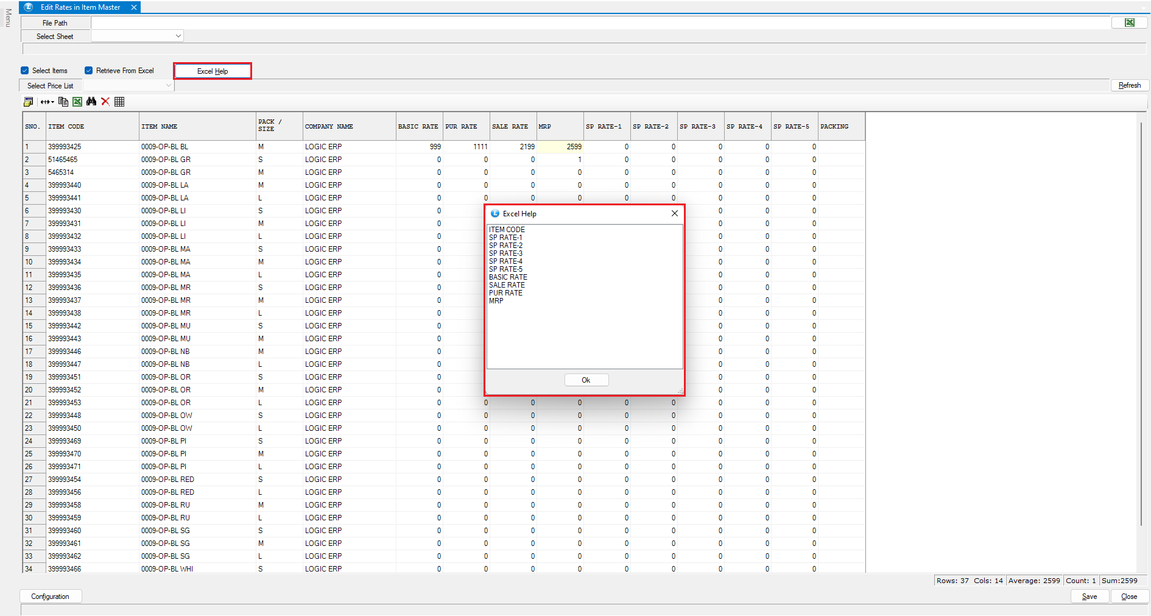Click the grid's vertical scrollbar
Viewport: 1151px width, 616px height.
pos(1141,323)
